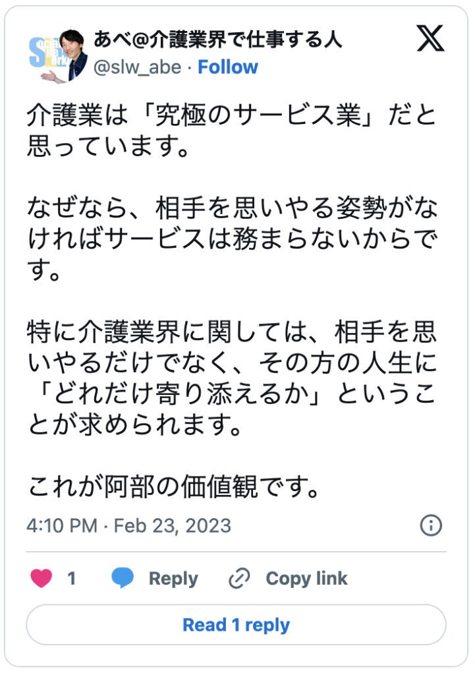475x675 pixels.
Task: Like the tweet with the heart icon
Action: pos(42,579)
